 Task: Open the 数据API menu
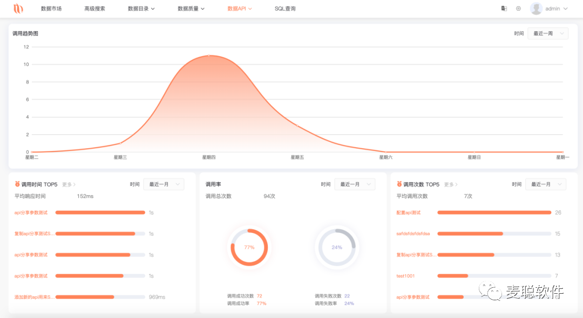point(240,9)
